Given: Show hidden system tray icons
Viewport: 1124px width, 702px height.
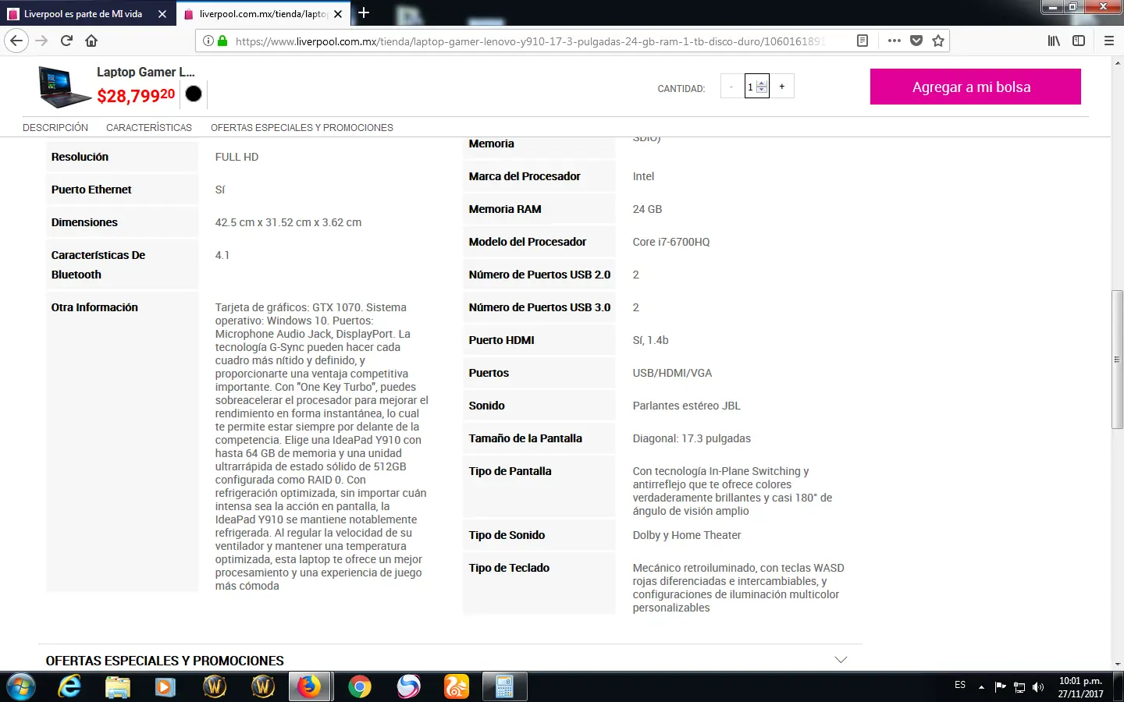Looking at the screenshot, I should pos(981,687).
